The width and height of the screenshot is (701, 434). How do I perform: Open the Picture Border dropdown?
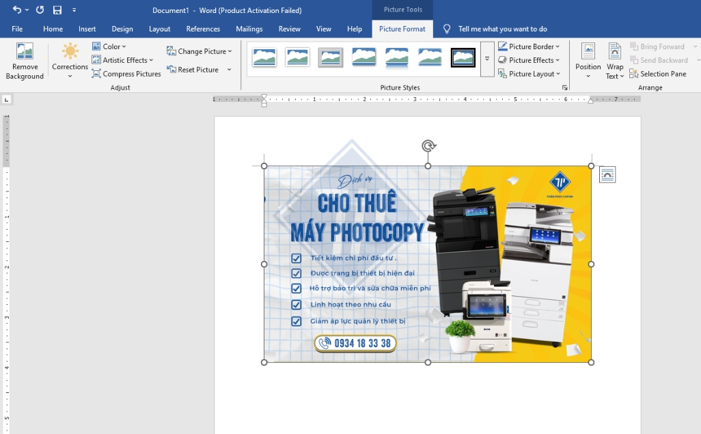pyautogui.click(x=529, y=46)
